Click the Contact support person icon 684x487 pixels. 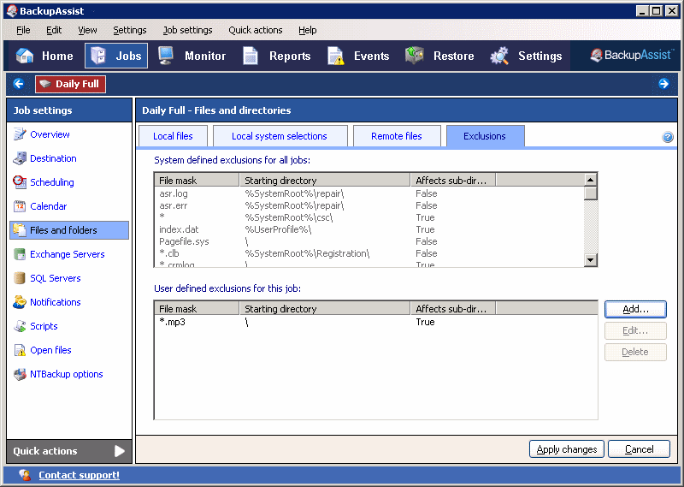pyautogui.click(x=26, y=475)
